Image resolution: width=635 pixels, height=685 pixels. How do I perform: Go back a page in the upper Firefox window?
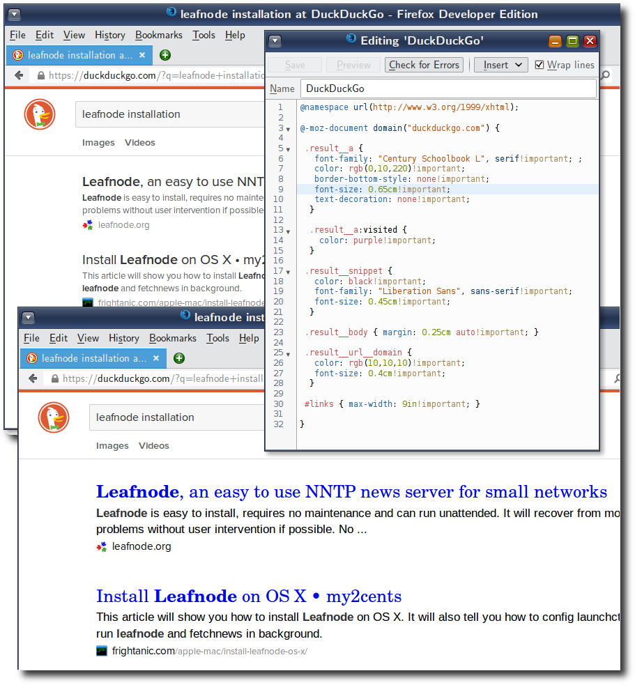tap(19, 75)
